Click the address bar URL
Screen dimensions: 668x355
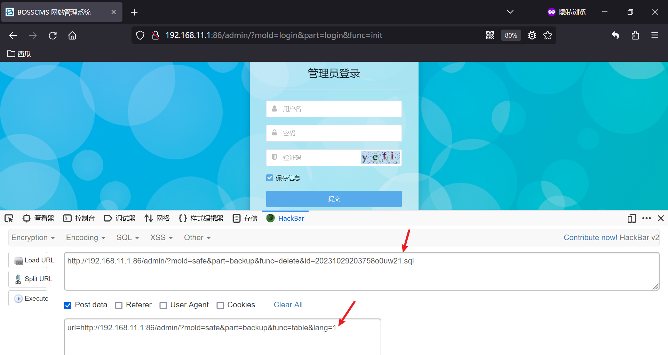tap(274, 35)
